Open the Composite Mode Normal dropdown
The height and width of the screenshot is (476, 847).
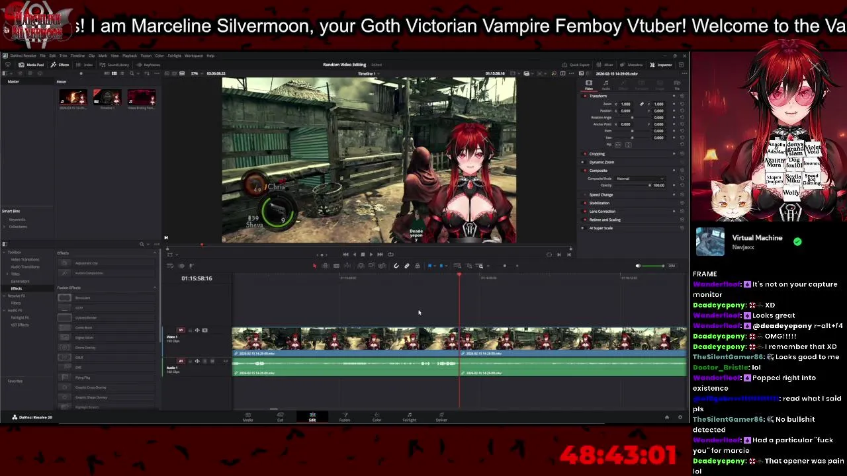(639, 178)
